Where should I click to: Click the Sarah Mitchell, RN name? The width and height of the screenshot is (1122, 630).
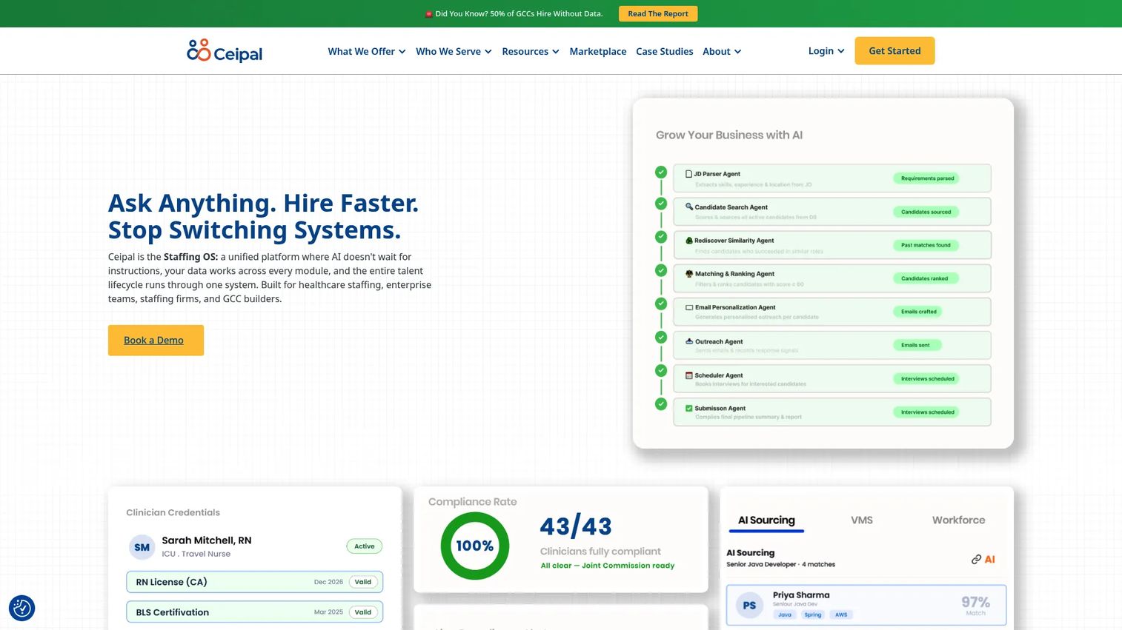[x=207, y=540]
